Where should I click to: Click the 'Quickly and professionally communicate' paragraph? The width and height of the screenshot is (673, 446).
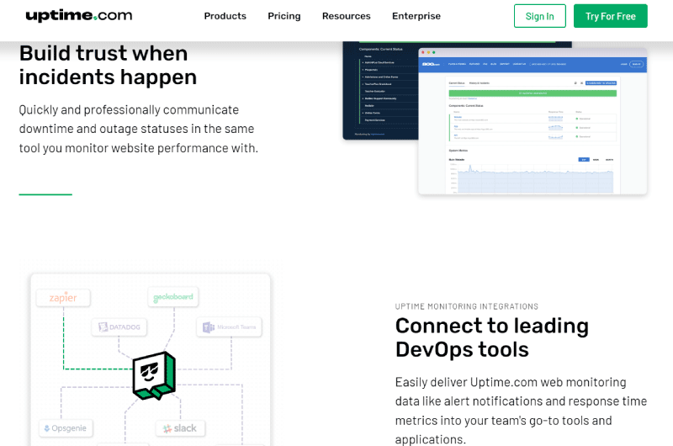[x=139, y=129]
